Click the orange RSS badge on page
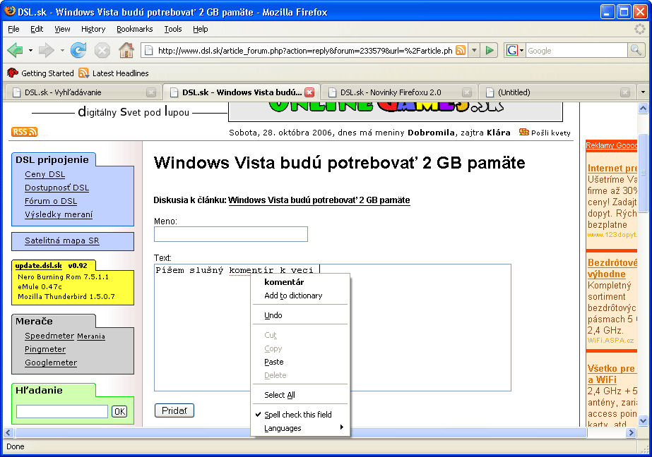 click(x=24, y=132)
